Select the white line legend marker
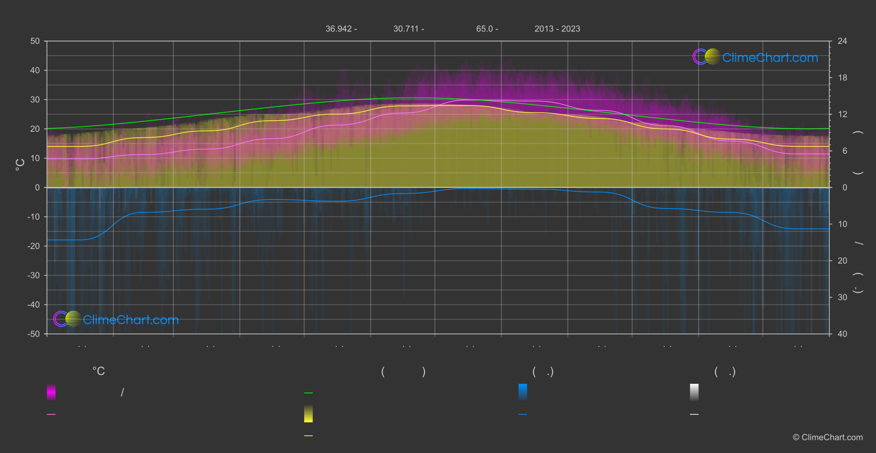The image size is (876, 453). [x=695, y=415]
